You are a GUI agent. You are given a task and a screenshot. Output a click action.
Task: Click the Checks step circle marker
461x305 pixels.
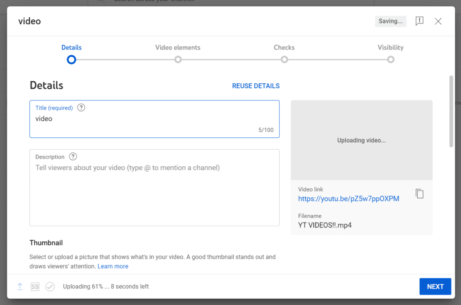pos(285,60)
